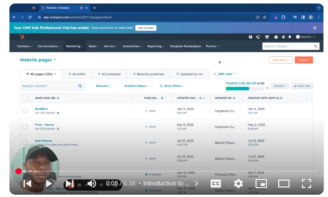Open Chrome three-dot menu
This screenshot has width=328, height=197.
point(319,17)
